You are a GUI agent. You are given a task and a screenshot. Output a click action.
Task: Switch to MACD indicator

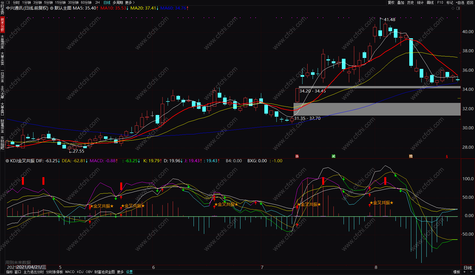(x=70, y=272)
